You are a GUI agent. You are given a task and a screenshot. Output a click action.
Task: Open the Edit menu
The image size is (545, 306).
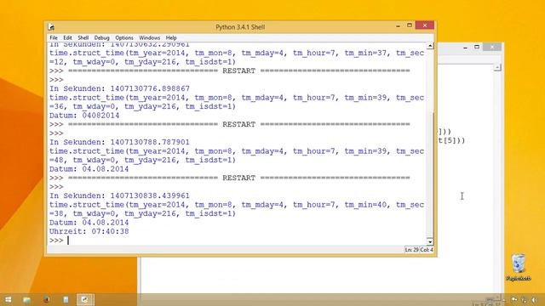(67, 37)
